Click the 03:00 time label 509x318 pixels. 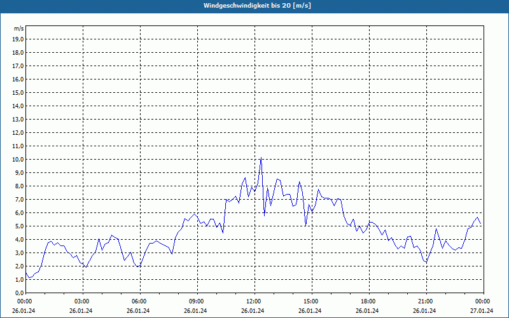(83, 301)
